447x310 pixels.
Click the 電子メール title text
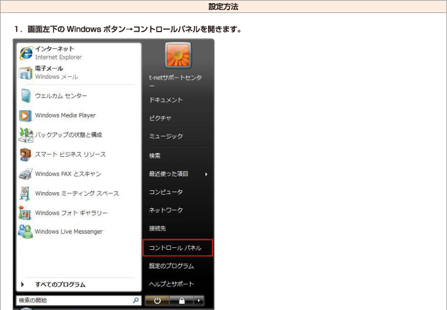click(49, 69)
